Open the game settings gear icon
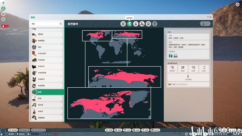This screenshot has width=242, height=136. [x=237, y=4]
